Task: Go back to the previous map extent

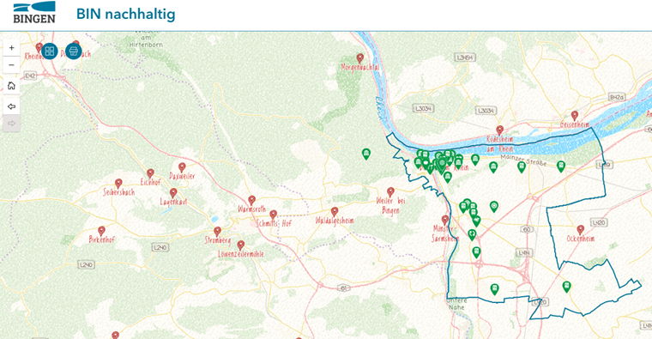Action: coord(11,106)
